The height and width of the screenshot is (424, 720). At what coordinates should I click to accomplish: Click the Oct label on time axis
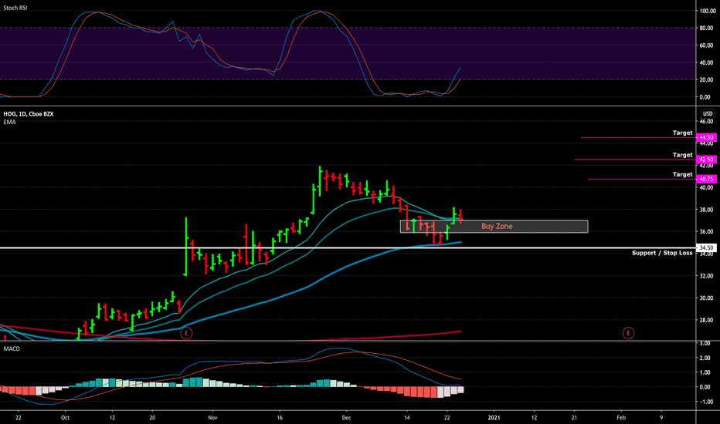[x=65, y=418]
